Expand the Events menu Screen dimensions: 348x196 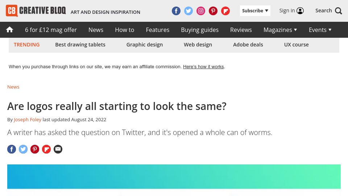(320, 30)
